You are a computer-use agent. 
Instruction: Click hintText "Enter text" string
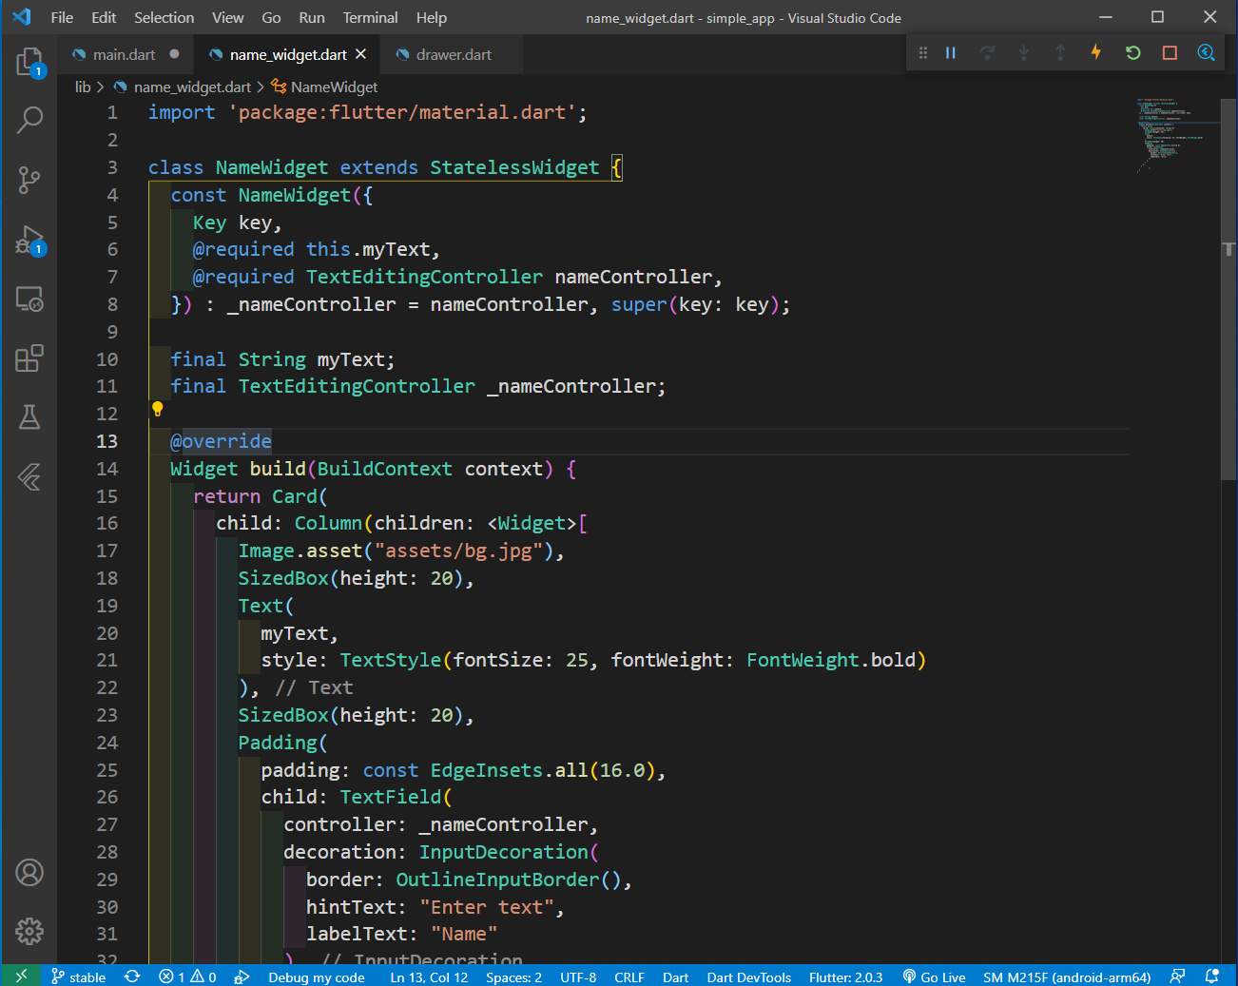487,907
